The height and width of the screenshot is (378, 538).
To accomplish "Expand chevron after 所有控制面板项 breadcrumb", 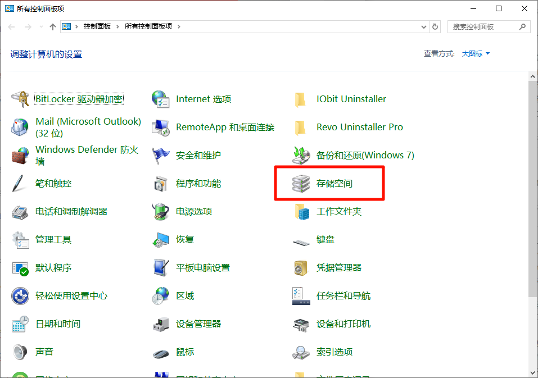I will pyautogui.click(x=179, y=26).
